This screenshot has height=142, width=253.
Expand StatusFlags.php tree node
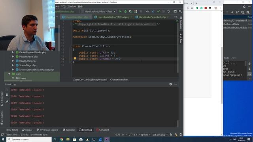[x=13, y=65]
